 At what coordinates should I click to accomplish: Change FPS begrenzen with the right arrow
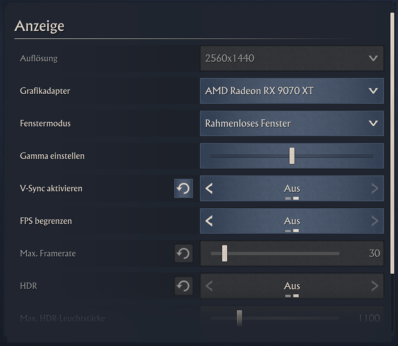coord(375,221)
